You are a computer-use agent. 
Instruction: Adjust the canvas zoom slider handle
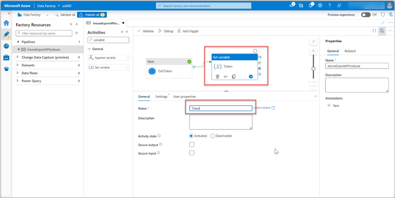click(x=314, y=69)
